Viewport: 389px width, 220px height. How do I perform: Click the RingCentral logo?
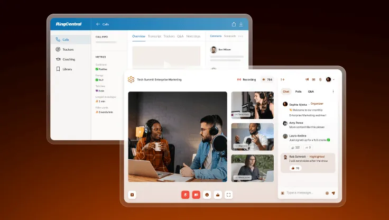point(69,24)
